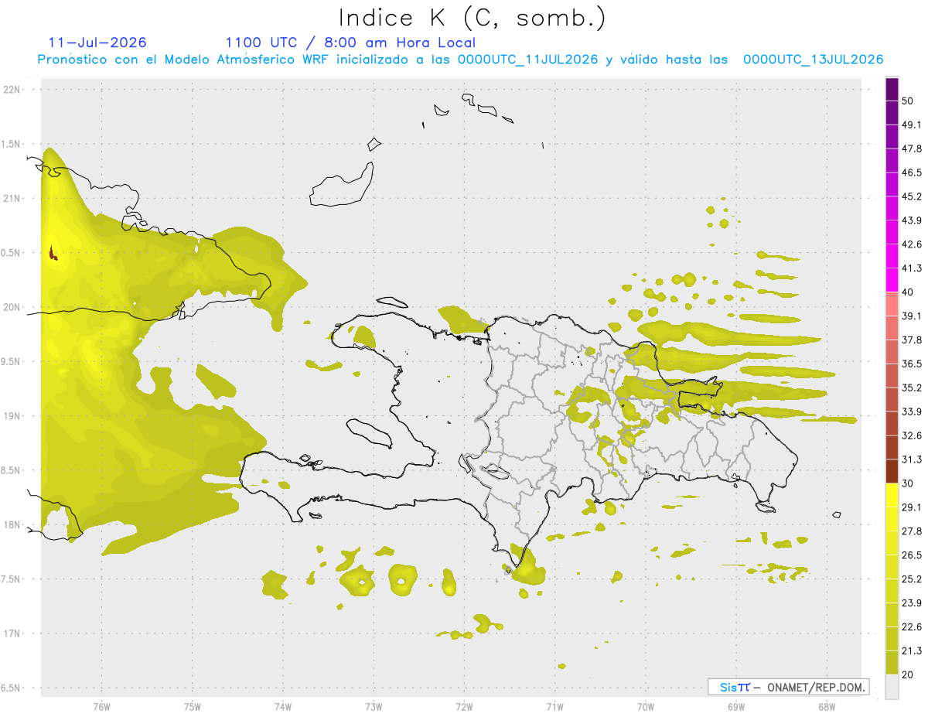Click the latitude label "17N"
The height and width of the screenshot is (717, 928).
(x=12, y=634)
